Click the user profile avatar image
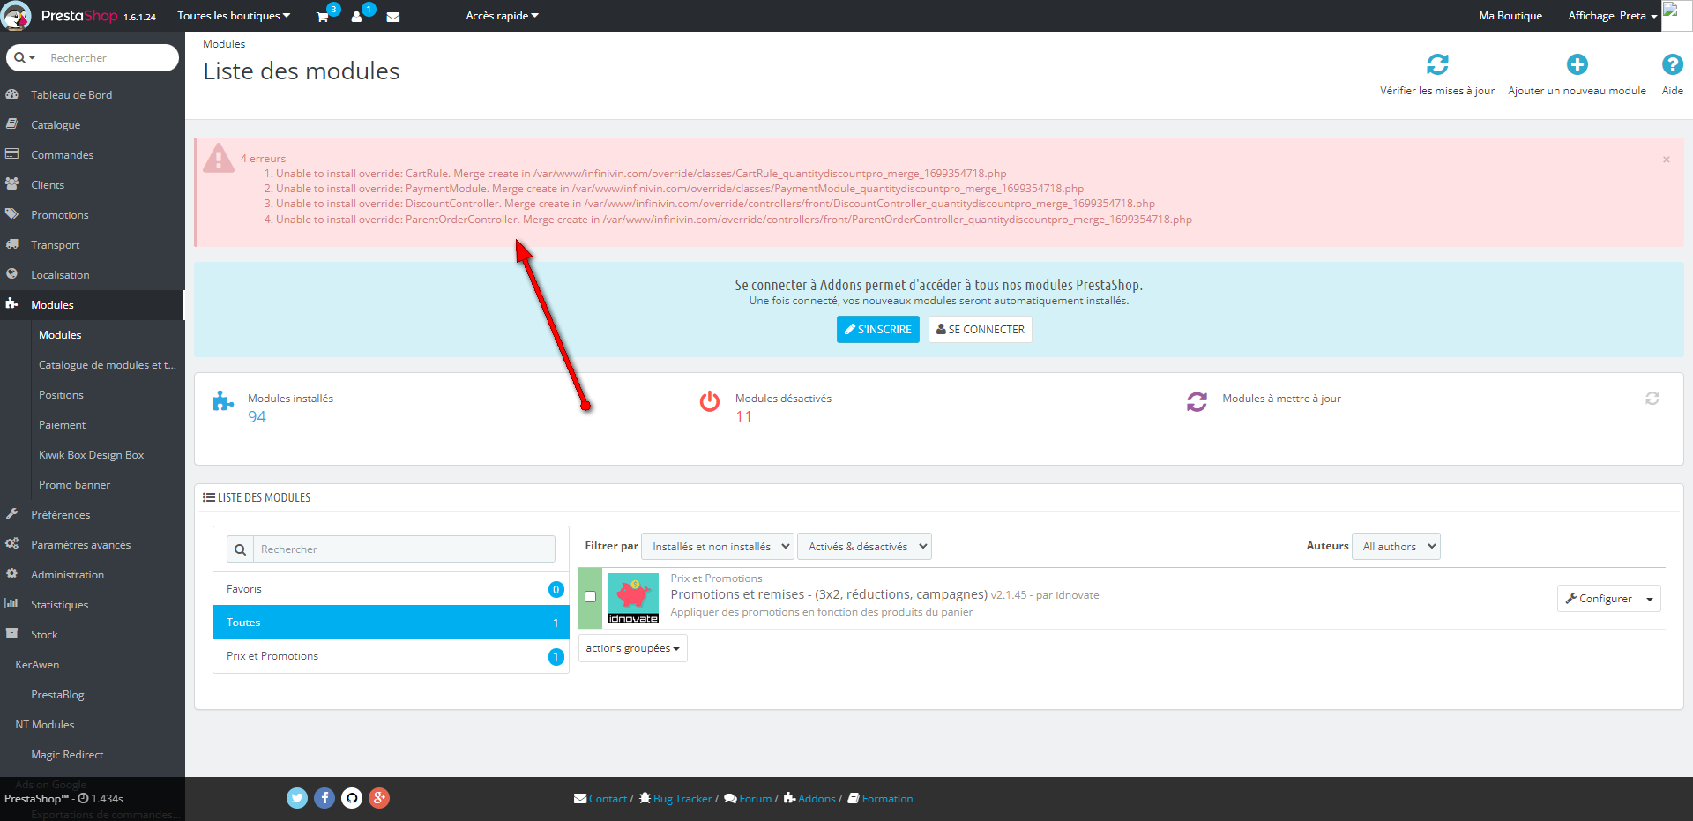The height and width of the screenshot is (821, 1693). 1676,16
